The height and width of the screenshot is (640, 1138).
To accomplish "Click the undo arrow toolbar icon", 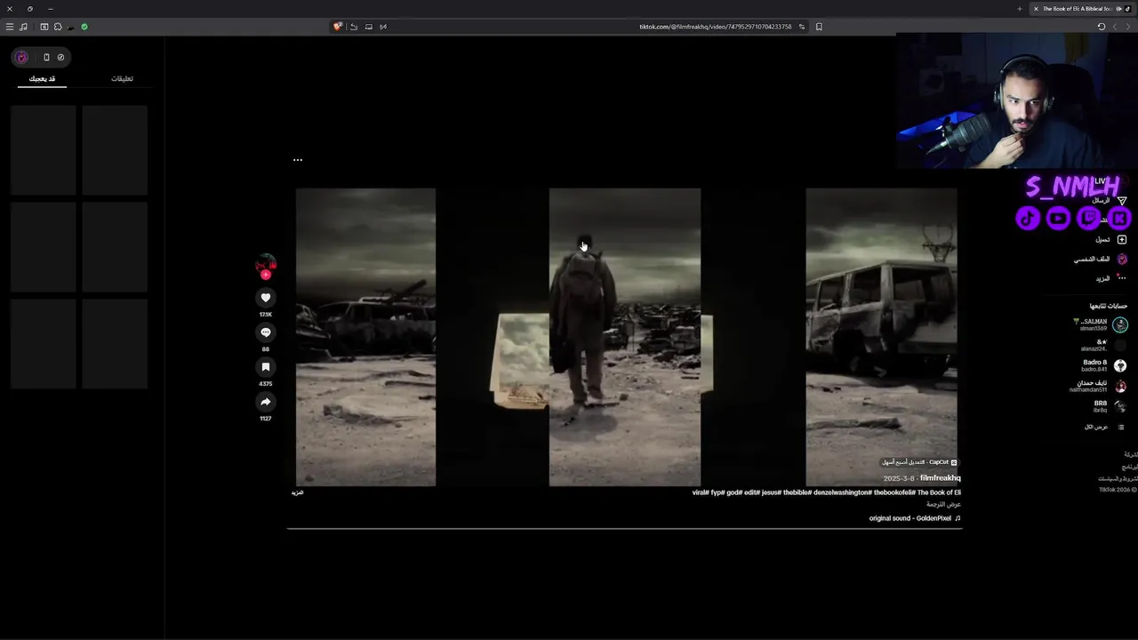I will click(354, 27).
